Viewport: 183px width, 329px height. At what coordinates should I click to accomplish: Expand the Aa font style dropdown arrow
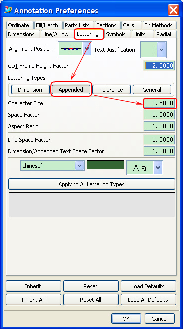(x=158, y=168)
